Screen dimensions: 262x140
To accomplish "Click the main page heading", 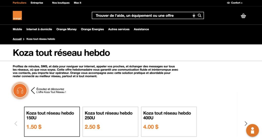I will [61, 53].
